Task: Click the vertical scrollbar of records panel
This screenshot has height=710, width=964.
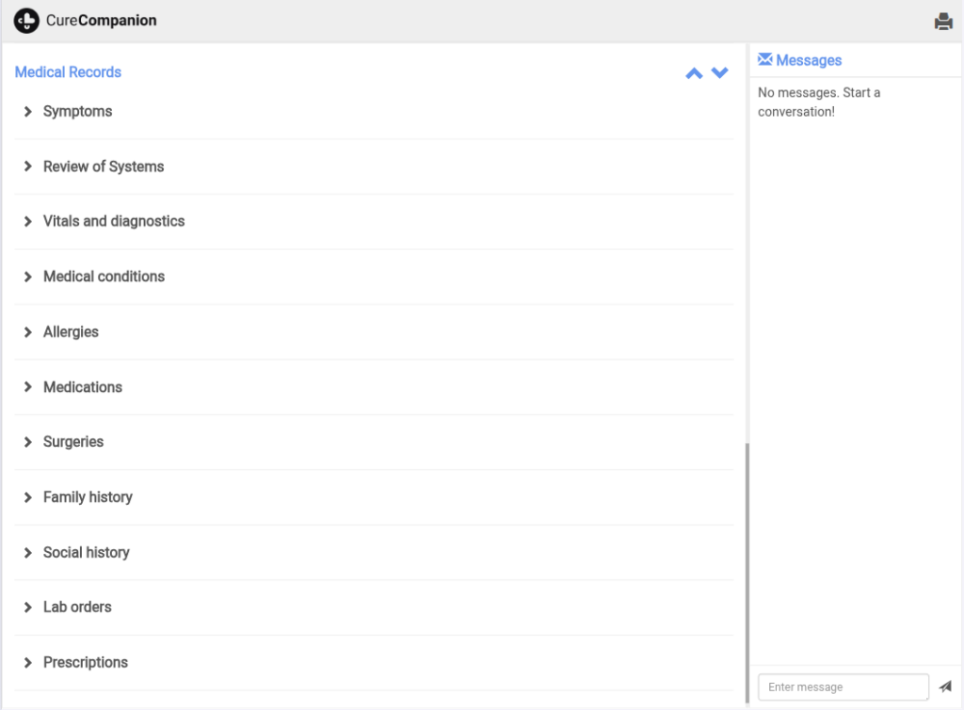Action: coord(746,564)
